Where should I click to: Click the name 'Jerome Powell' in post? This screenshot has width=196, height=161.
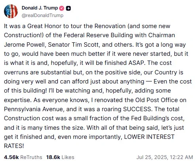[24, 45]
